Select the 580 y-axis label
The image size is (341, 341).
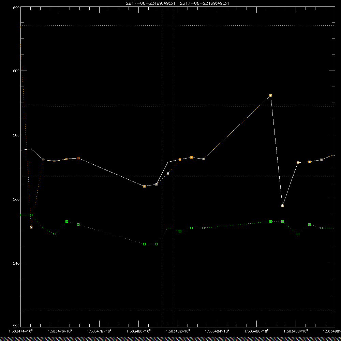pyautogui.click(x=16, y=135)
